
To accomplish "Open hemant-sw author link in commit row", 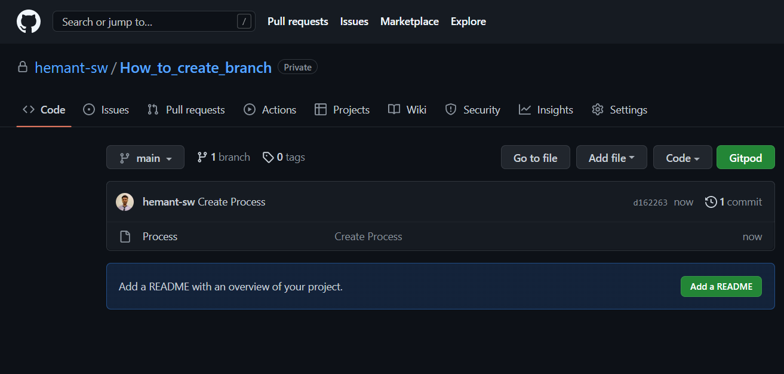I will coord(169,202).
